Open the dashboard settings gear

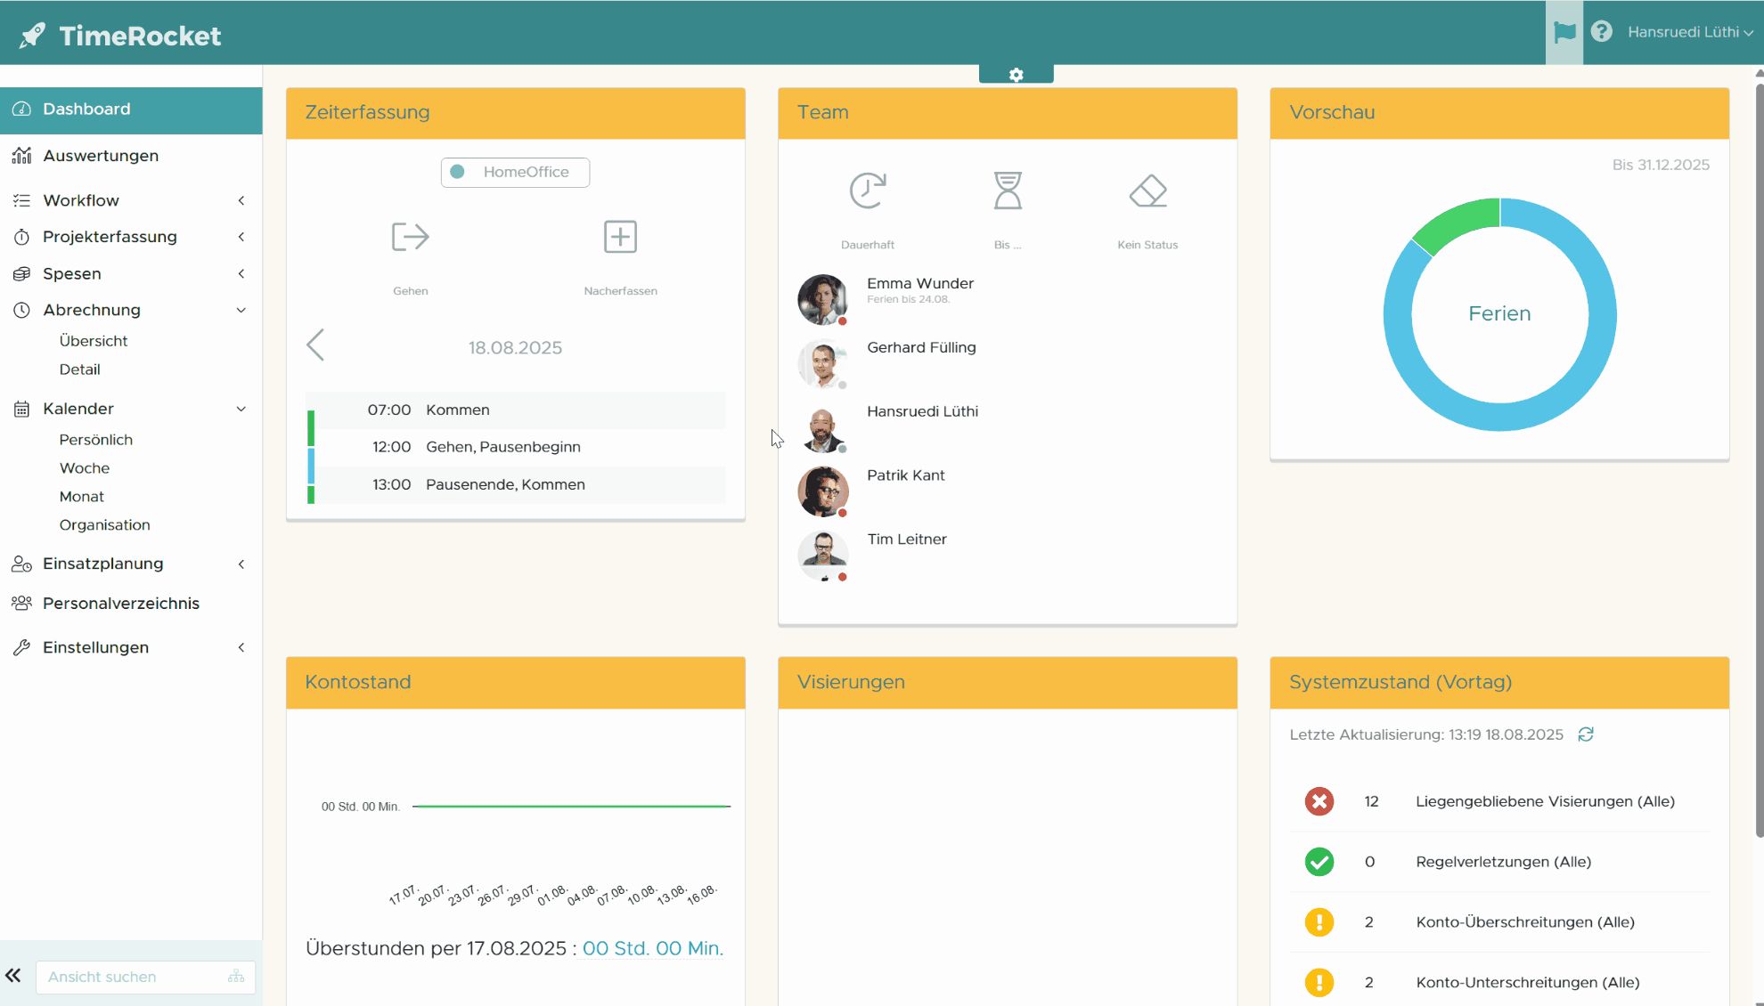[1016, 75]
